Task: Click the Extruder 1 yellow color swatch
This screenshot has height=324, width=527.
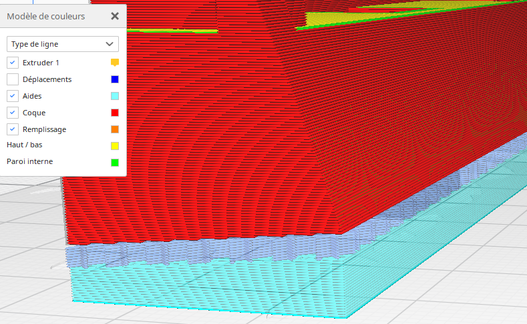Action: 115,63
